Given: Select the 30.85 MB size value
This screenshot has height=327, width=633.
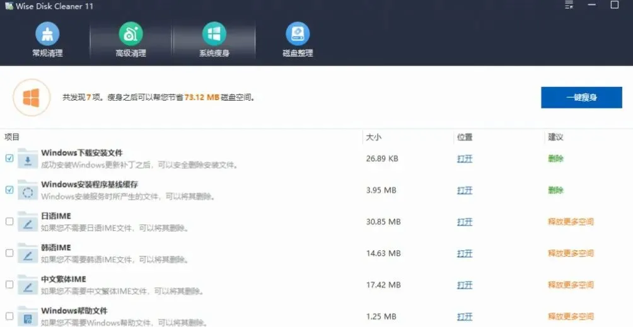Looking at the screenshot, I should (x=383, y=221).
